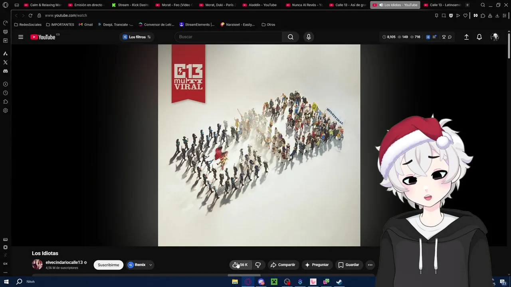Viewport: 511px width, 287px height.
Task: Mute the Los Idiotas tab audio speaker icon
Action: point(381,5)
